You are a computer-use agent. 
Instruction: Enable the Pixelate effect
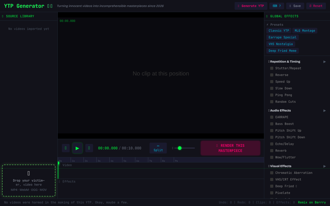pos(272,193)
